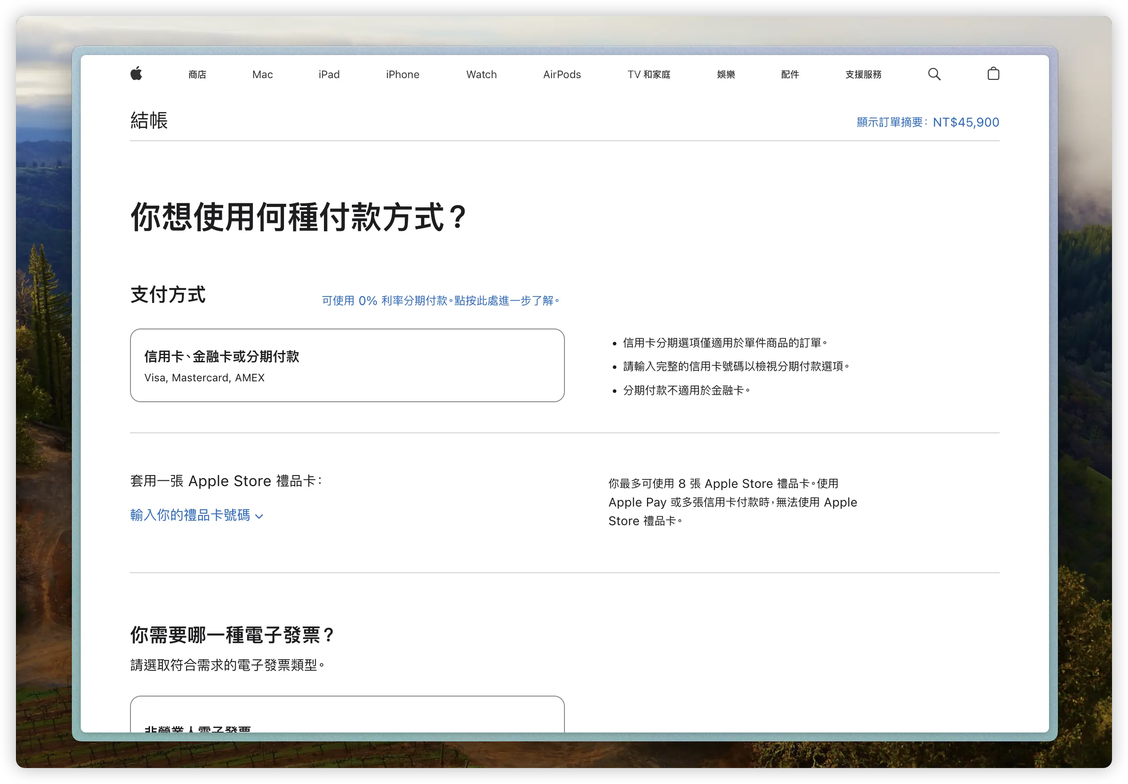Click the 套用一張 Apple Store 禮品卡 label
The width and height of the screenshot is (1128, 784).
click(x=226, y=480)
